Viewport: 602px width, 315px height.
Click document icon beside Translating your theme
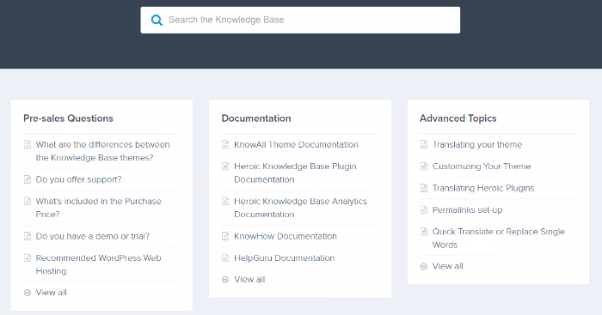click(x=423, y=144)
